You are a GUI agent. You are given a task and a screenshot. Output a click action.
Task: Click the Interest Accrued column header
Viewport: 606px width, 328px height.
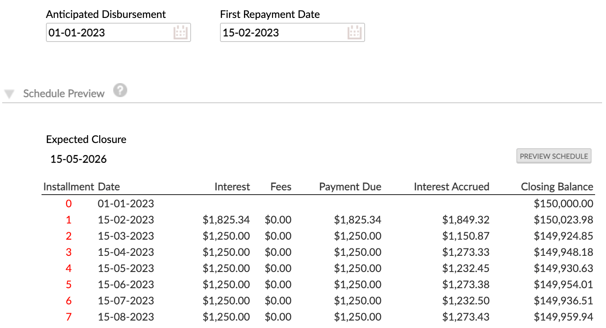tap(451, 187)
